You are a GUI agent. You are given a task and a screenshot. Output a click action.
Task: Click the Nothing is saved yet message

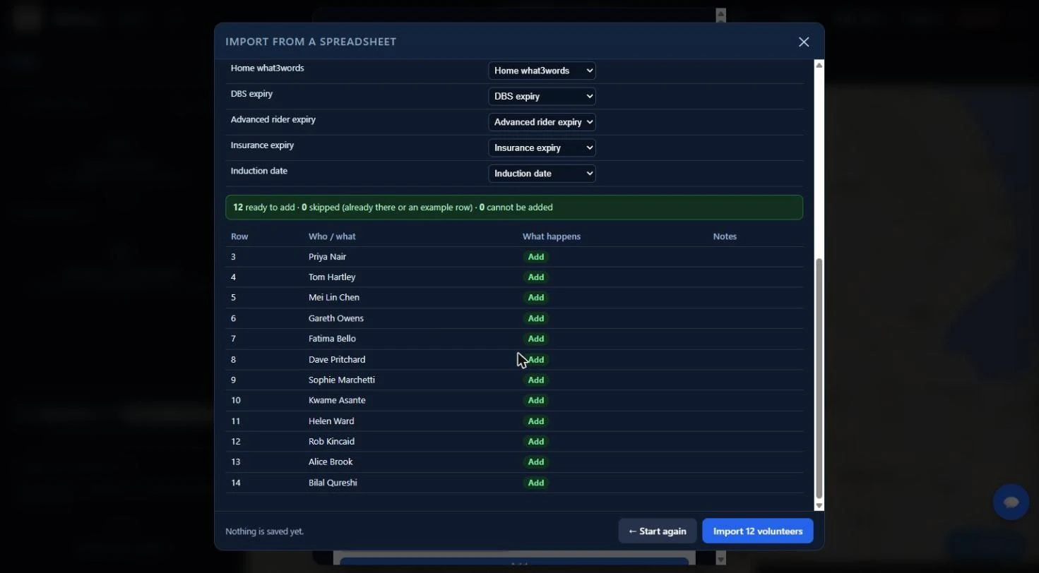[264, 531]
